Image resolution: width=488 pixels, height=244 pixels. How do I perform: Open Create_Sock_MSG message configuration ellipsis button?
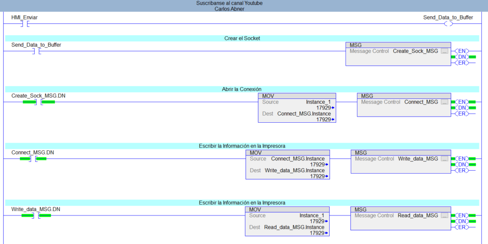coord(445,51)
